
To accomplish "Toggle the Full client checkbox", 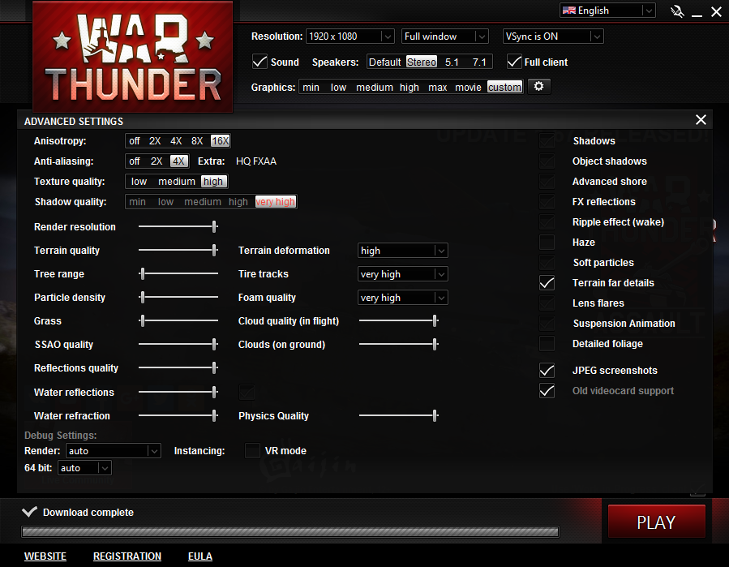I will [514, 62].
